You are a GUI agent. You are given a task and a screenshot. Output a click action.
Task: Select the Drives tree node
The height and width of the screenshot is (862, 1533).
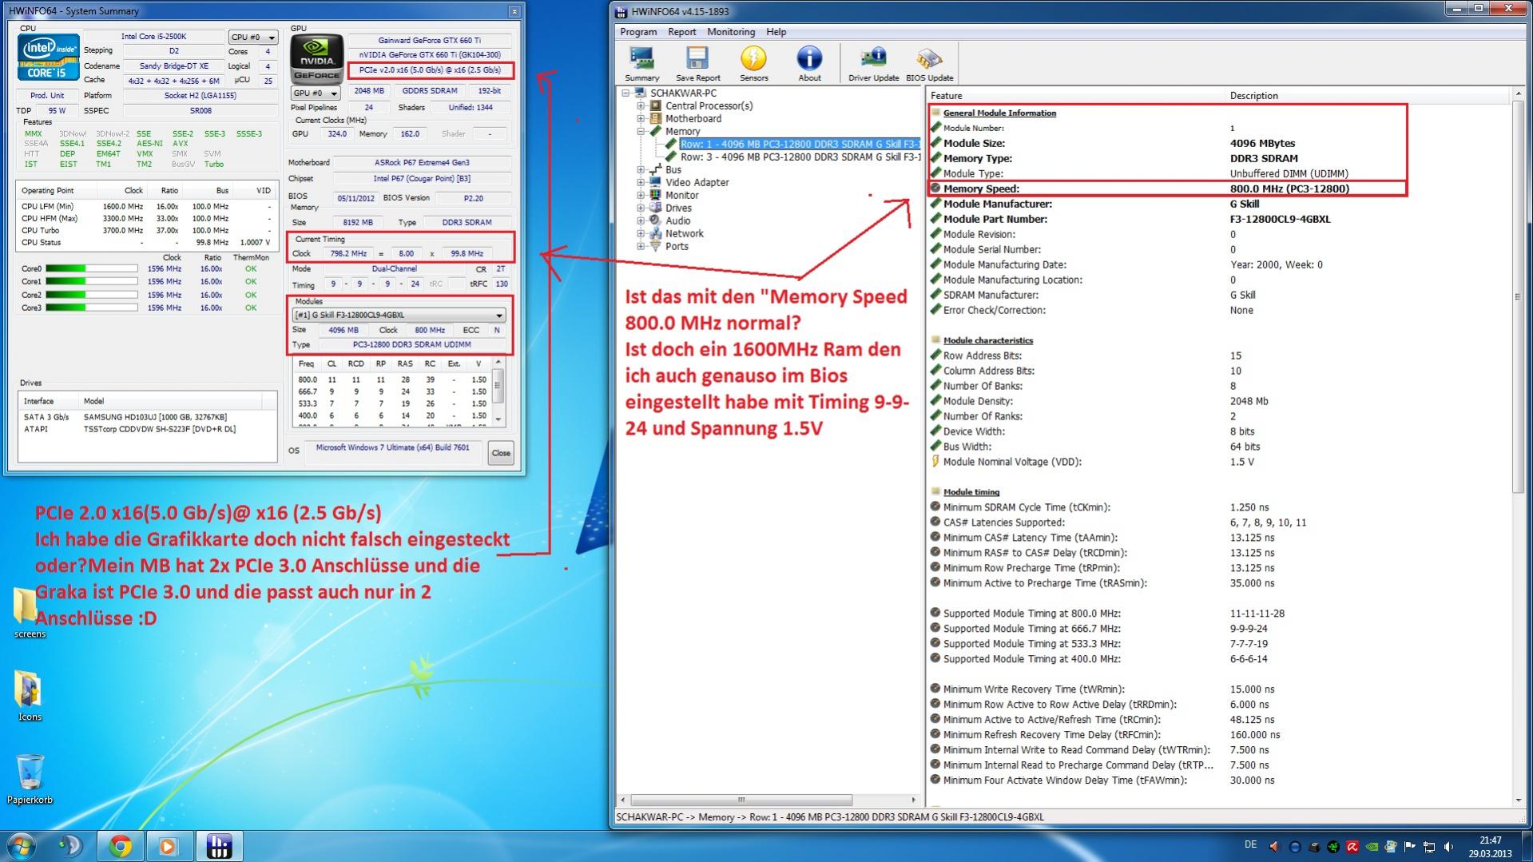(x=678, y=208)
